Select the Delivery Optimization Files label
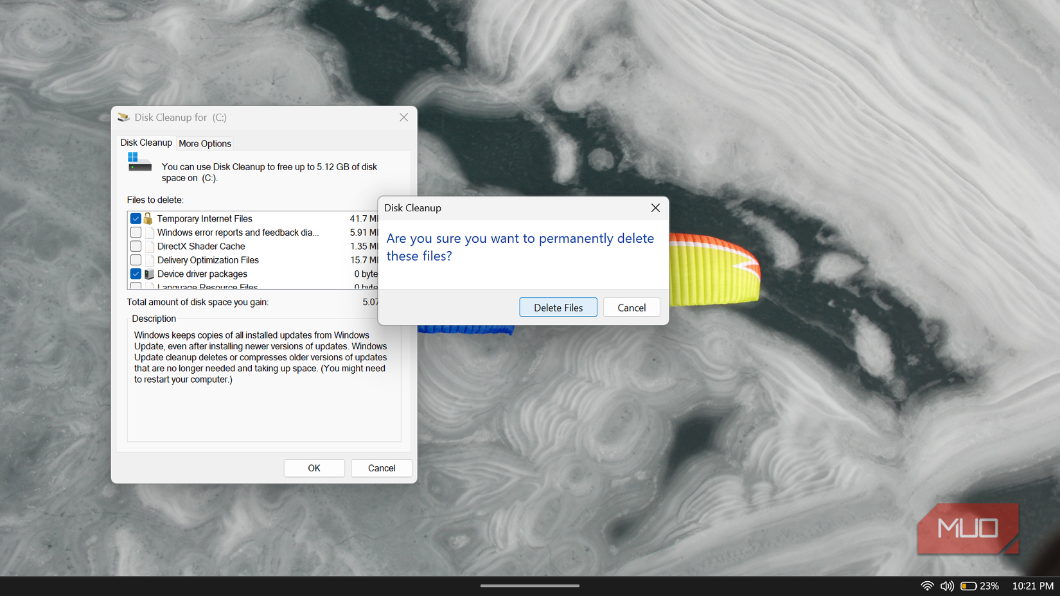 (208, 260)
